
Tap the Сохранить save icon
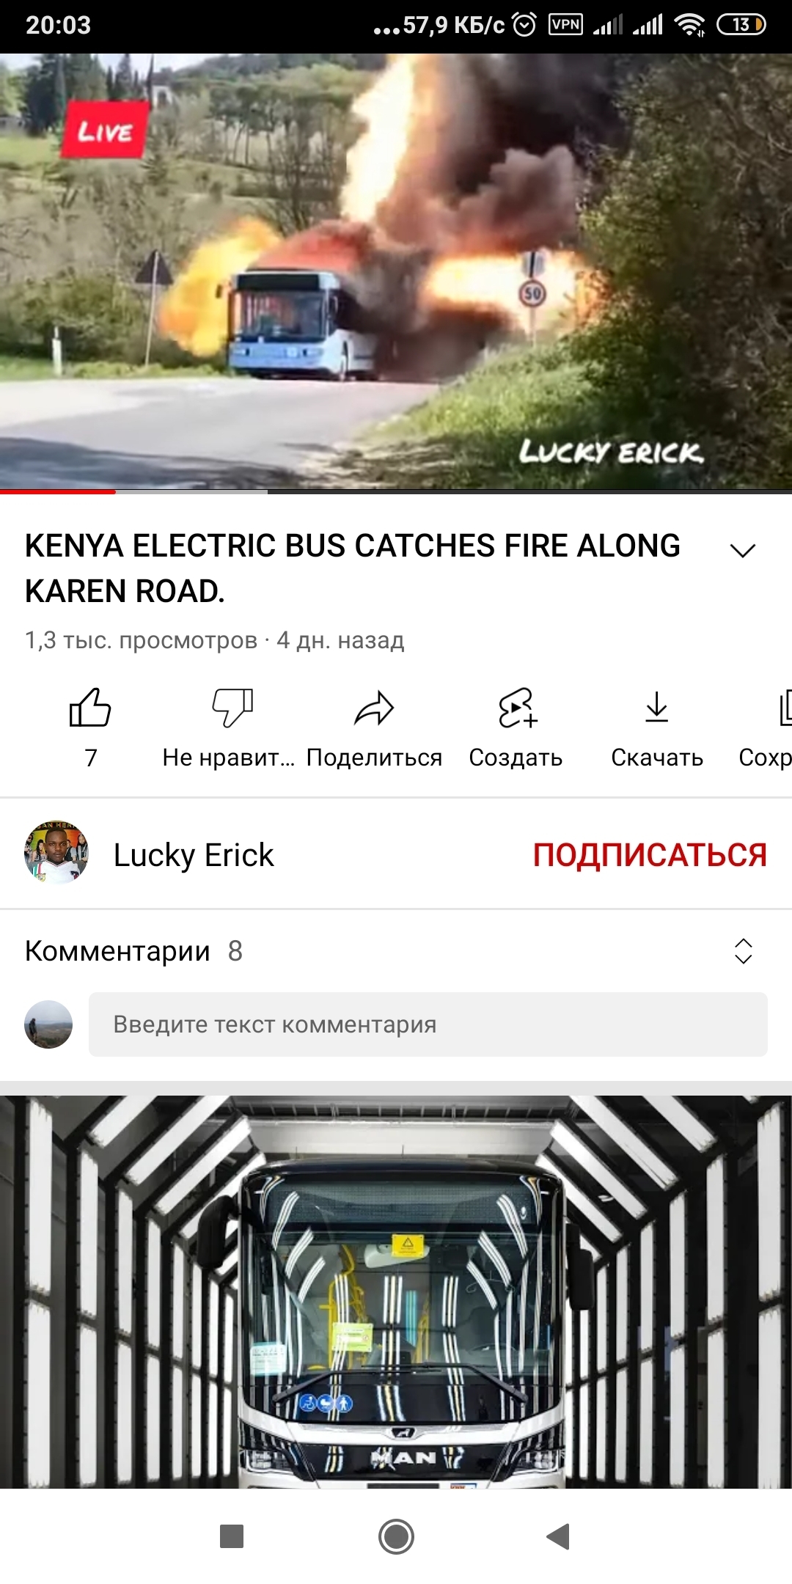(785, 708)
